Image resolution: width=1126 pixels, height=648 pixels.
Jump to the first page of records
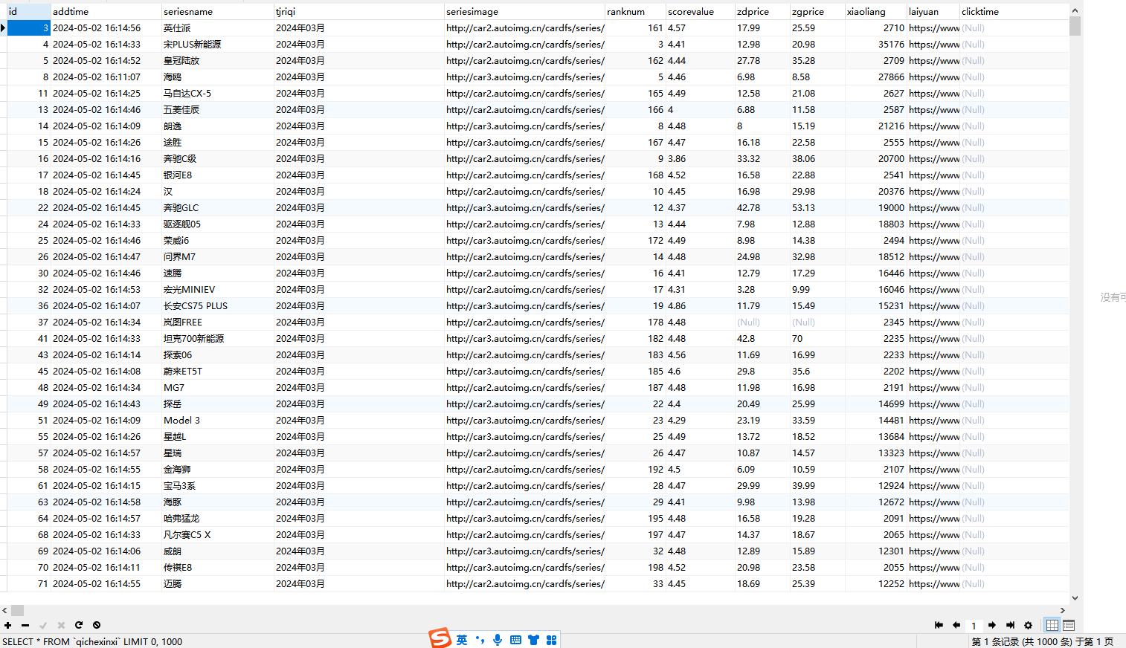click(x=939, y=626)
